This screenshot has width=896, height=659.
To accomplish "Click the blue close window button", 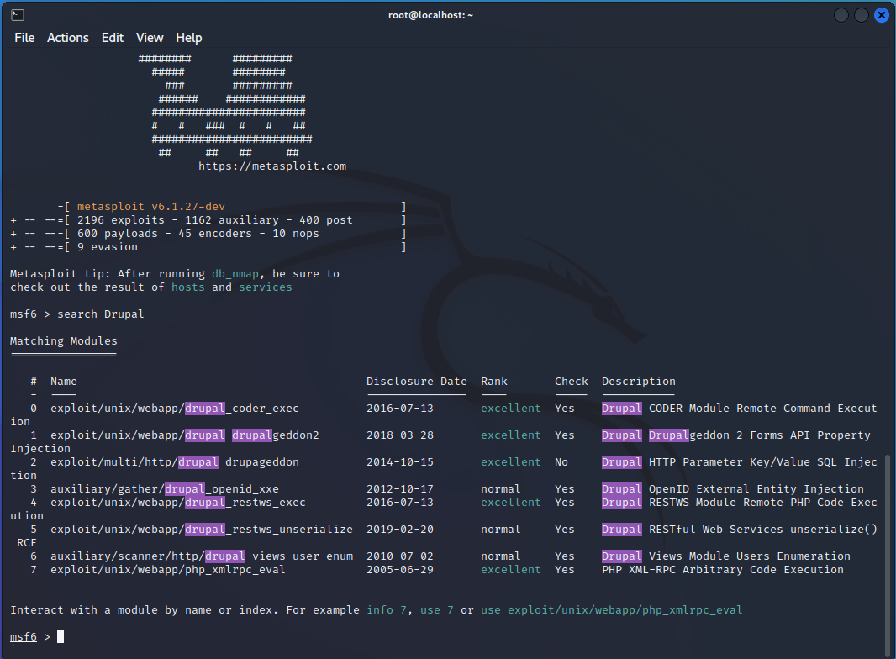I will pos(882,15).
